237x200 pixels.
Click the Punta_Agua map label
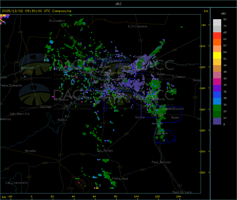(120, 178)
